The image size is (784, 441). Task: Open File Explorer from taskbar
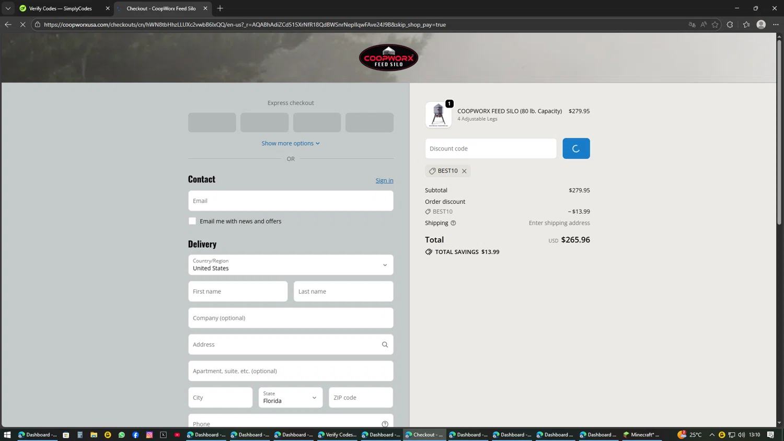click(94, 435)
